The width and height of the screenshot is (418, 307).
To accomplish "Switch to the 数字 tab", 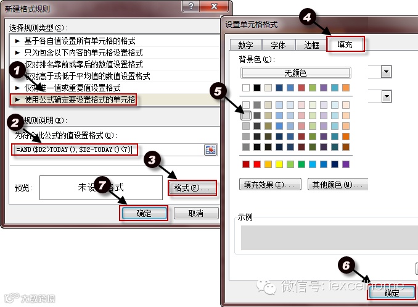I will (x=245, y=45).
